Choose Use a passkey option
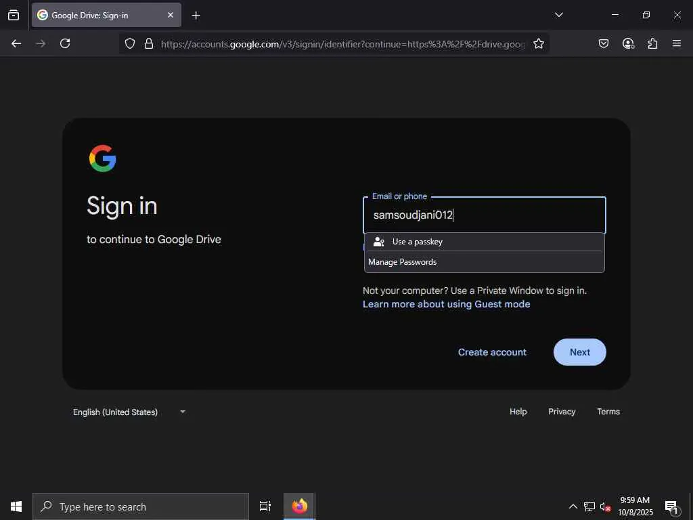The width and height of the screenshot is (693, 520). pos(485,242)
